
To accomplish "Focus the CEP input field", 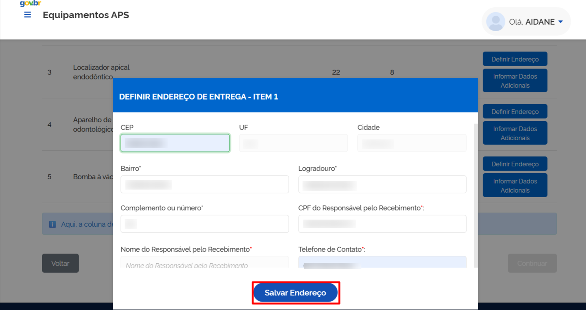I will tap(175, 143).
